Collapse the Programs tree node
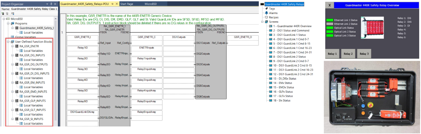The image size is (421, 134). click(x=8, y=23)
